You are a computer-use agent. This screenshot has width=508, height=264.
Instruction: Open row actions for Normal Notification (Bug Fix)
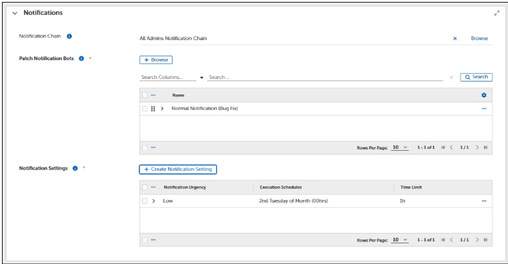click(x=483, y=109)
